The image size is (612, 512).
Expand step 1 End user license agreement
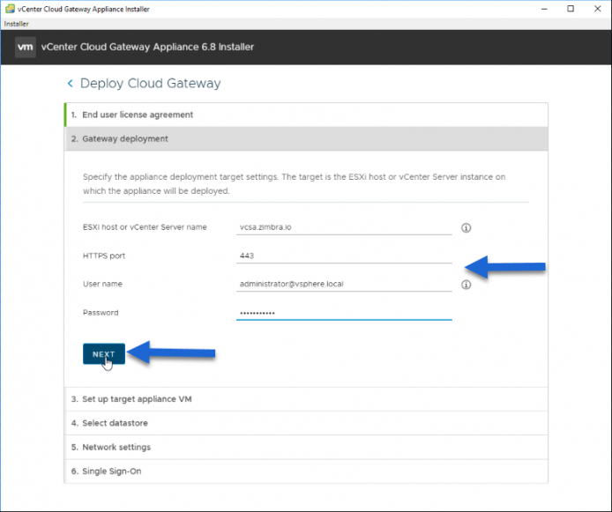306,115
